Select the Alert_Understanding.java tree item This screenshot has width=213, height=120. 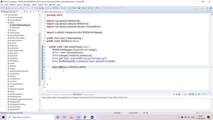pos(21,25)
